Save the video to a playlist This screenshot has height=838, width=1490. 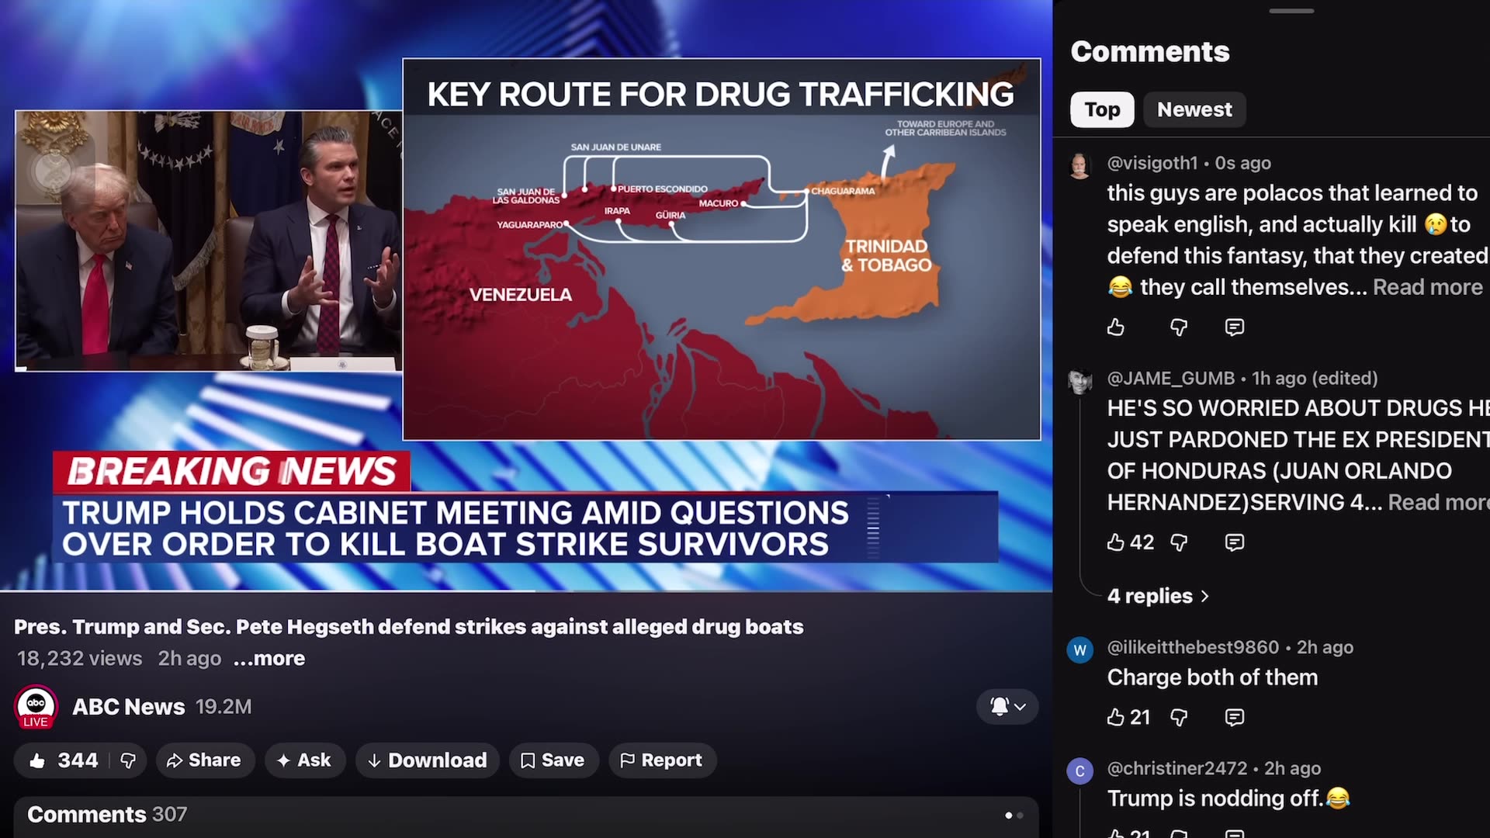click(553, 760)
